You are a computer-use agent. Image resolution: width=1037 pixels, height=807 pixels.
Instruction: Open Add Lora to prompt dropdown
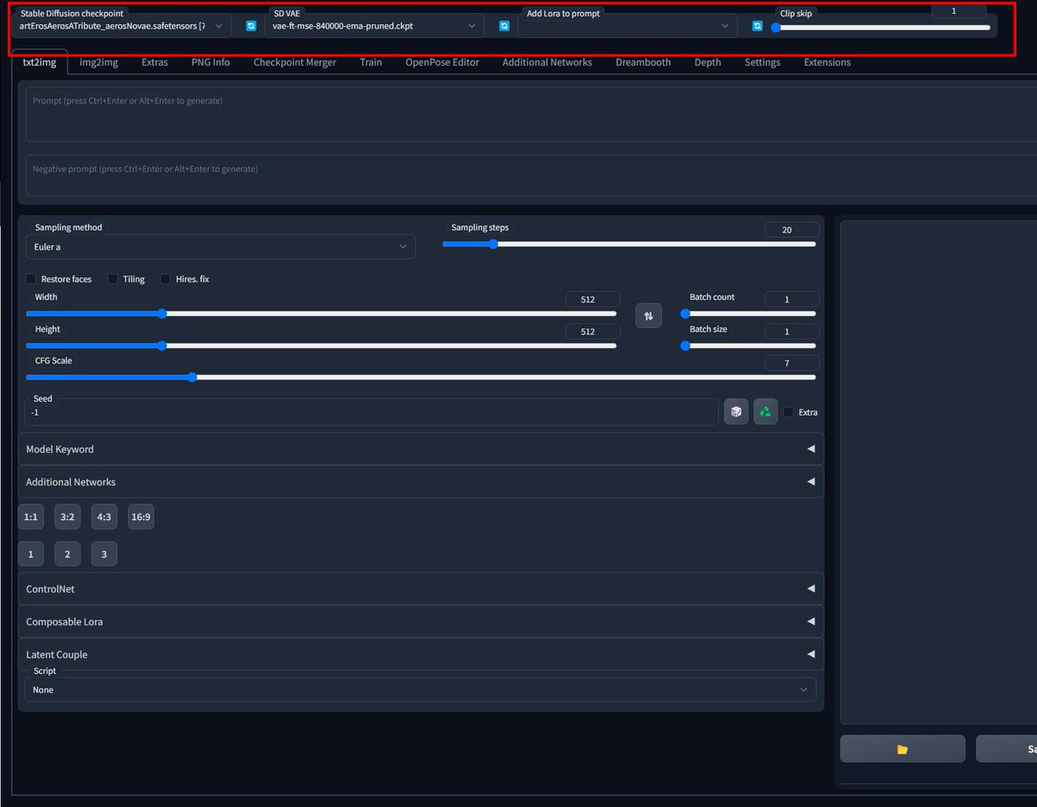point(627,26)
